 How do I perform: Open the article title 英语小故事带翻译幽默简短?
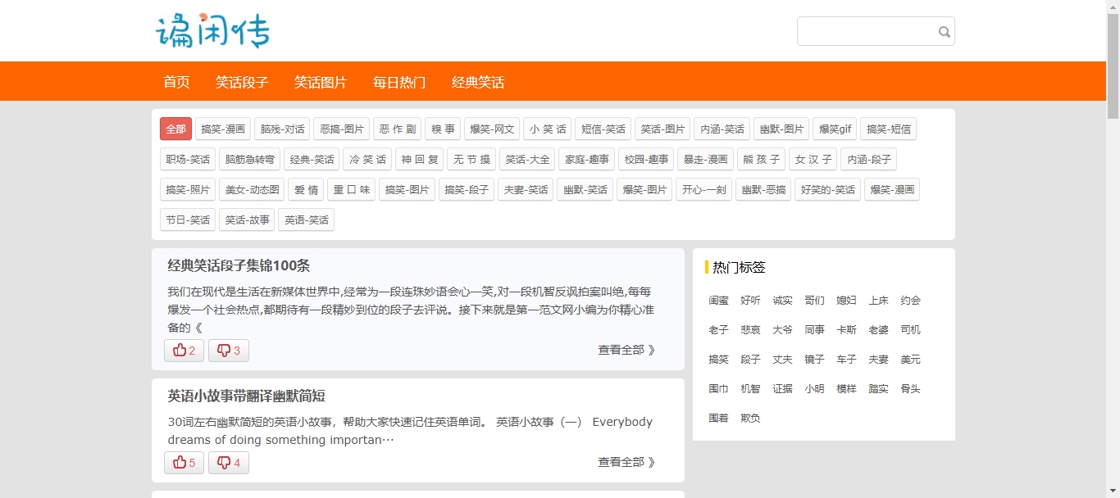[246, 396]
